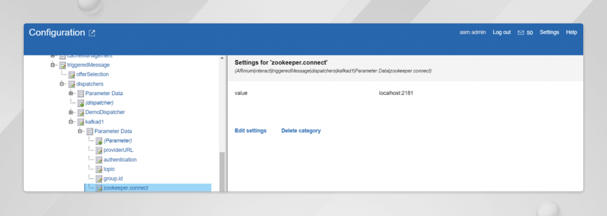
Task: Click the group.id parameter icon
Action: 99,179
